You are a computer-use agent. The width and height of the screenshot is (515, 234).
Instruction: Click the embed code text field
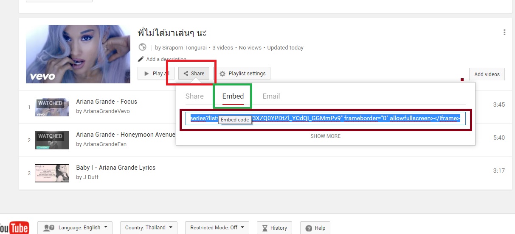pos(325,118)
